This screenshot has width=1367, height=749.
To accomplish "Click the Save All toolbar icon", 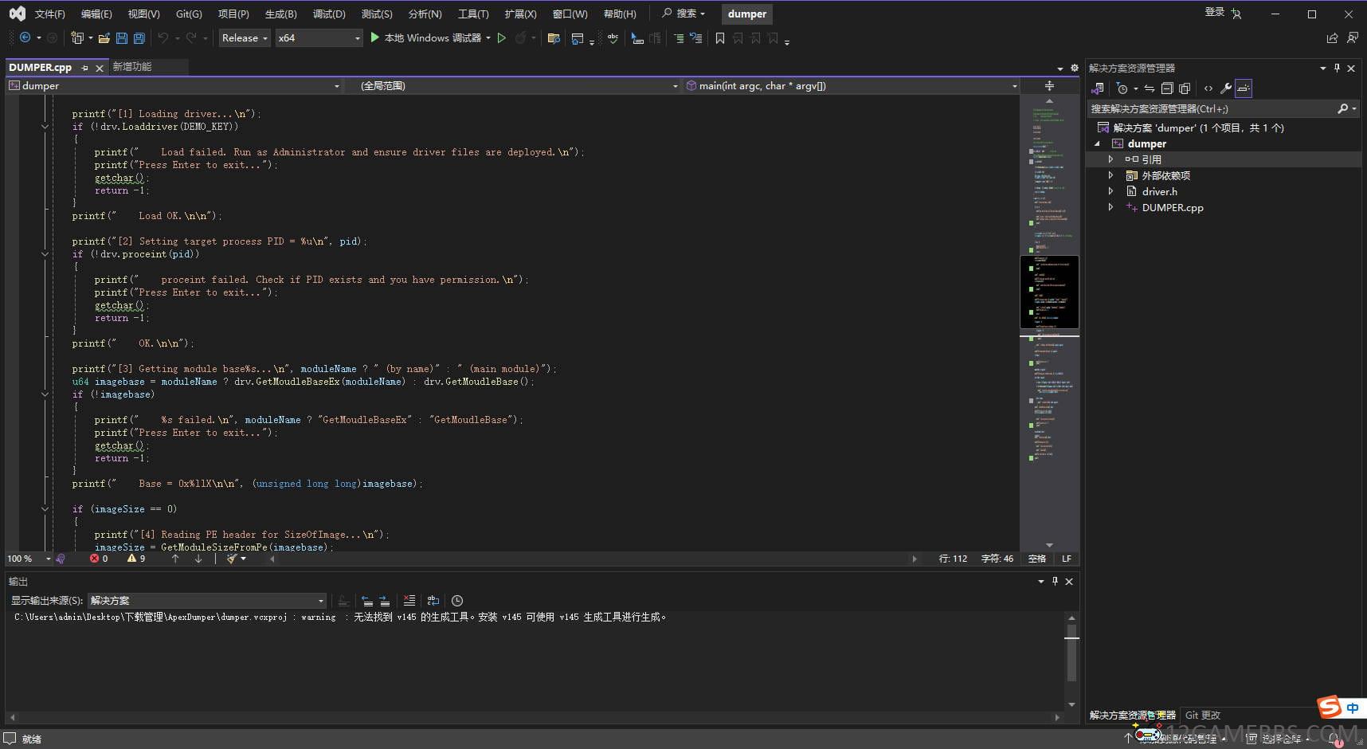I will click(139, 38).
